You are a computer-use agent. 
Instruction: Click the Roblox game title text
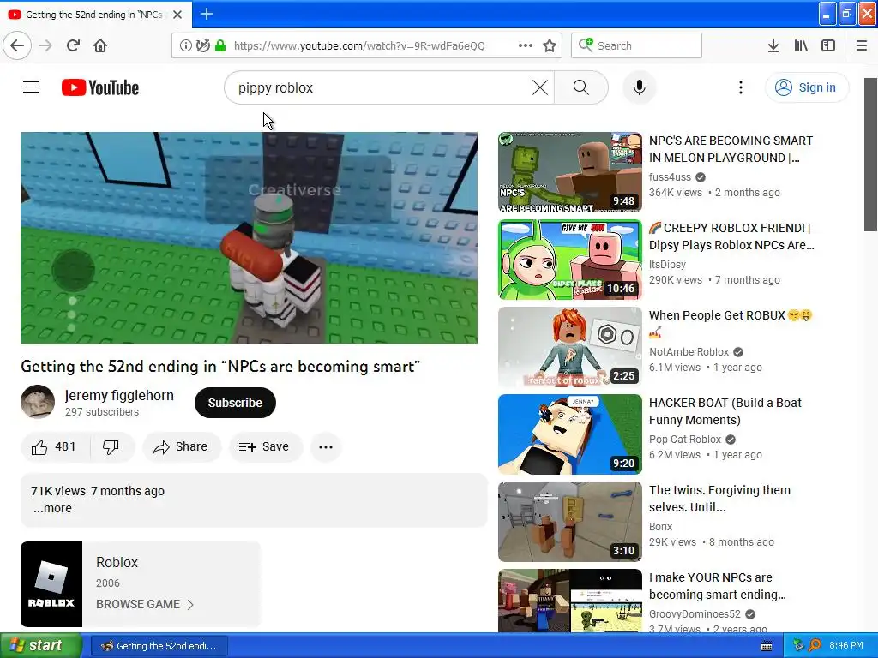[117, 562]
